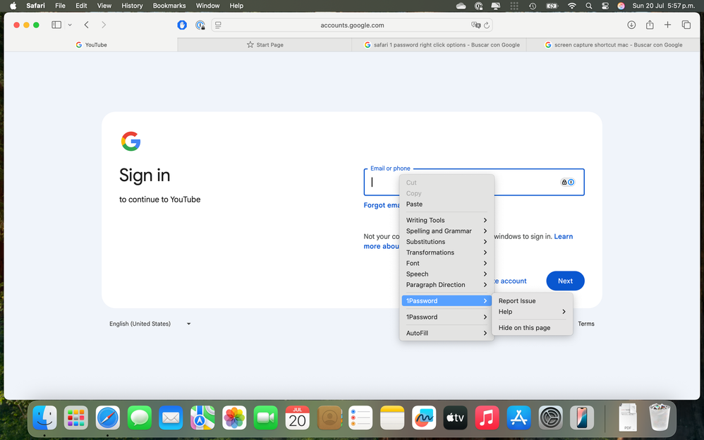The height and width of the screenshot is (440, 704).
Task: Open Control Center in the menu bar
Action: tap(605, 6)
